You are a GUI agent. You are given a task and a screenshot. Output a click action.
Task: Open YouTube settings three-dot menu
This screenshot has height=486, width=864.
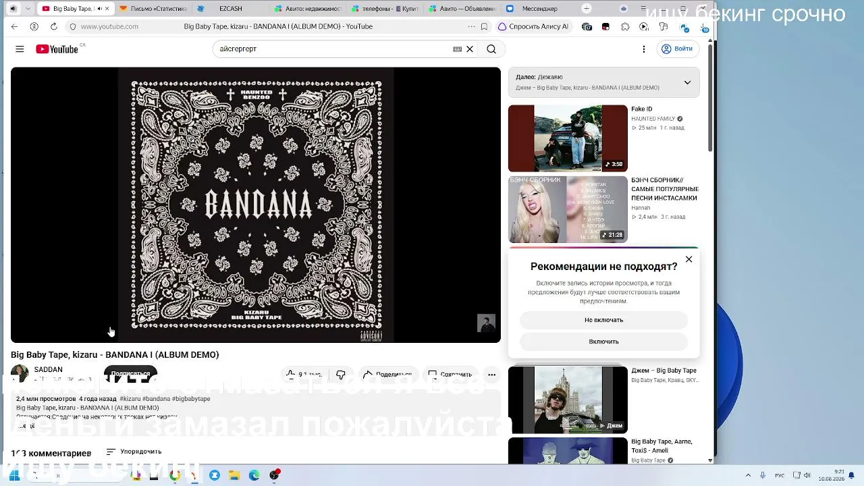pyautogui.click(x=644, y=49)
